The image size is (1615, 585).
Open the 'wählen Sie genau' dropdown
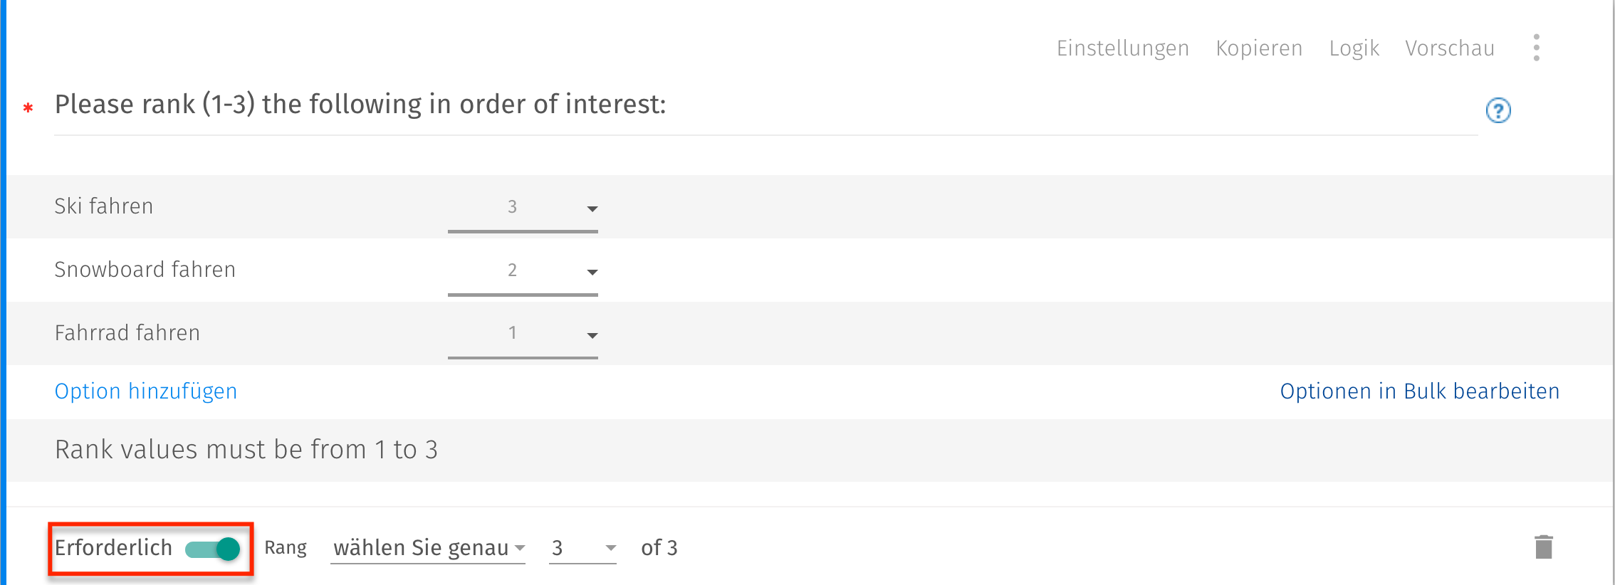pos(427,547)
